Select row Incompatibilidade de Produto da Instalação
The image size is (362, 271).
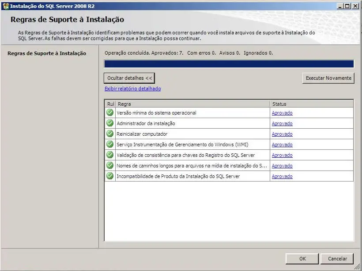[178, 177]
